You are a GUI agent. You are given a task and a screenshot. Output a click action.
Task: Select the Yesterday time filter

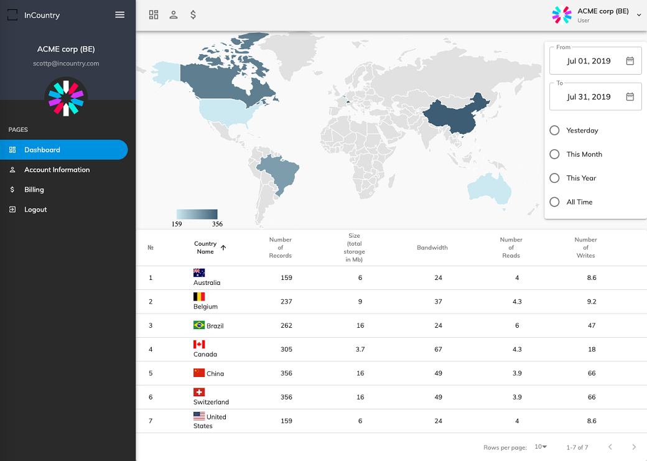pyautogui.click(x=554, y=131)
